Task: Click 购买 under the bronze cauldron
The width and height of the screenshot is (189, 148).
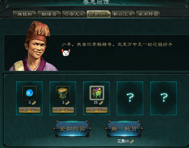Action: (x=63, y=110)
